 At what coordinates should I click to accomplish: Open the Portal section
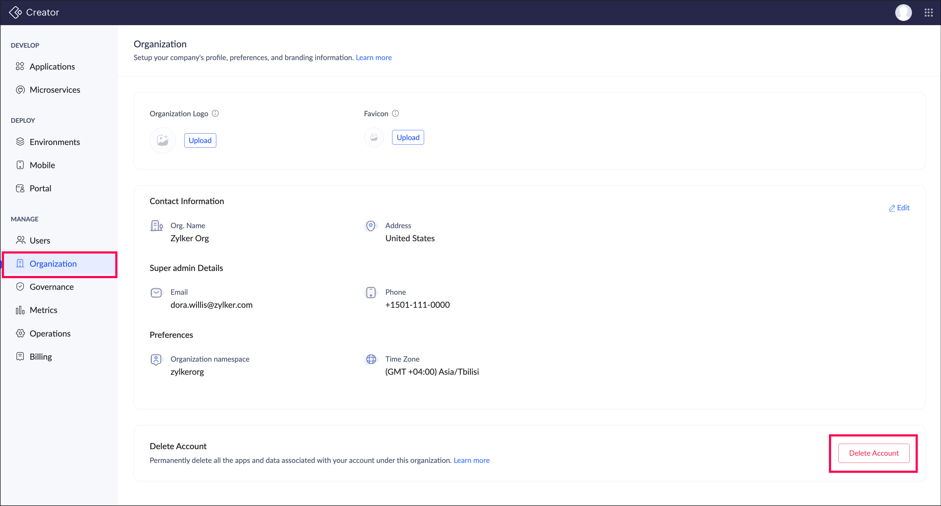click(40, 188)
